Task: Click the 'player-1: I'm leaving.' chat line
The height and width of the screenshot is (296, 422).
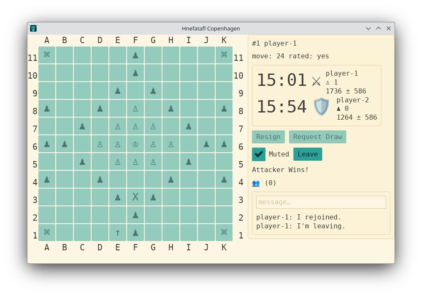Action: pos(300,226)
